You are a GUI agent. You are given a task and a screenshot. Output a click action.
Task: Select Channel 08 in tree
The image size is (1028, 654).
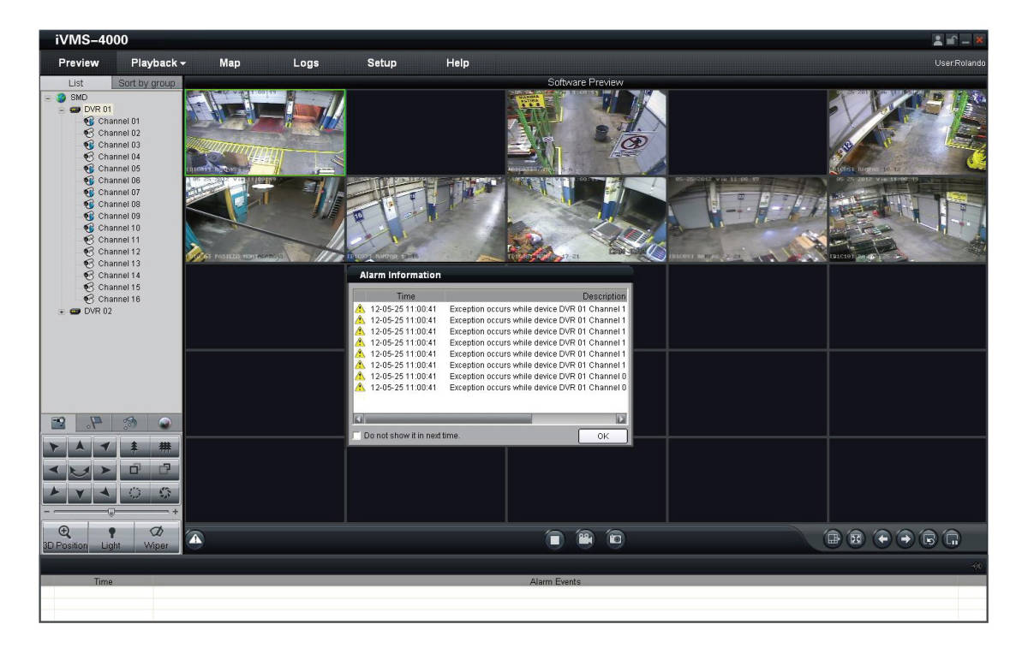click(119, 205)
